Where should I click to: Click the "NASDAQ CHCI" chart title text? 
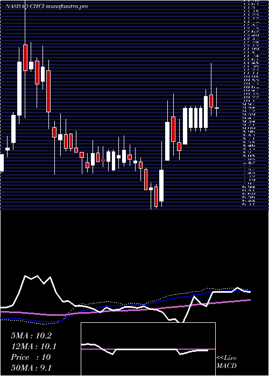pos(25,6)
